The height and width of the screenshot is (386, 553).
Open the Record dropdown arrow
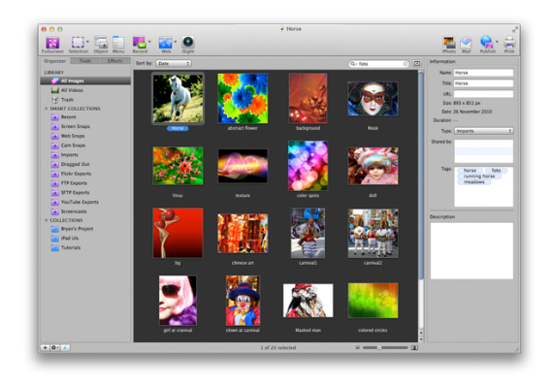click(149, 42)
